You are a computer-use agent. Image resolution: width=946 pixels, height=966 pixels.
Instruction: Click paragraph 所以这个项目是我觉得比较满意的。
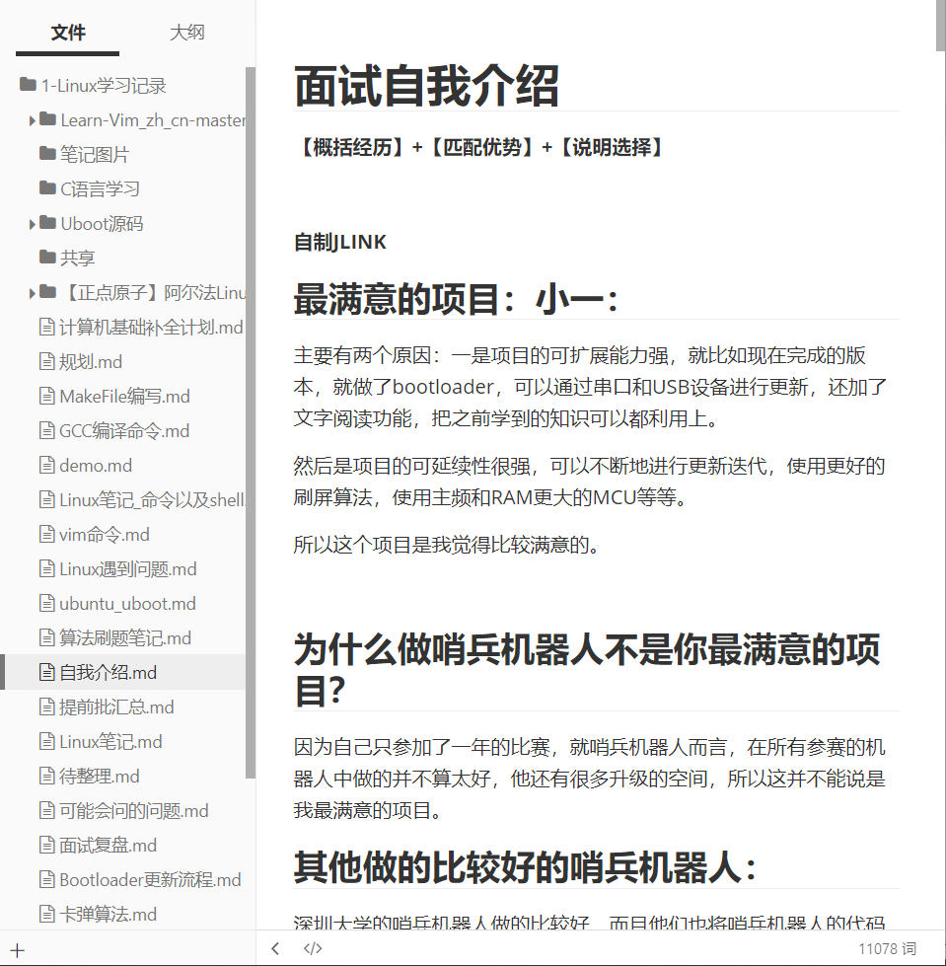pyautogui.click(x=447, y=545)
